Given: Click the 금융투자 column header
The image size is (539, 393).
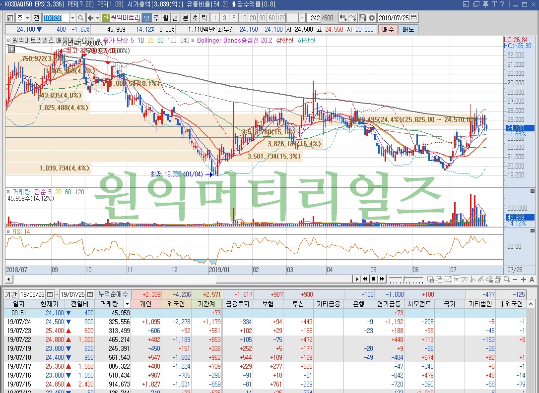Looking at the screenshot, I should [237, 304].
